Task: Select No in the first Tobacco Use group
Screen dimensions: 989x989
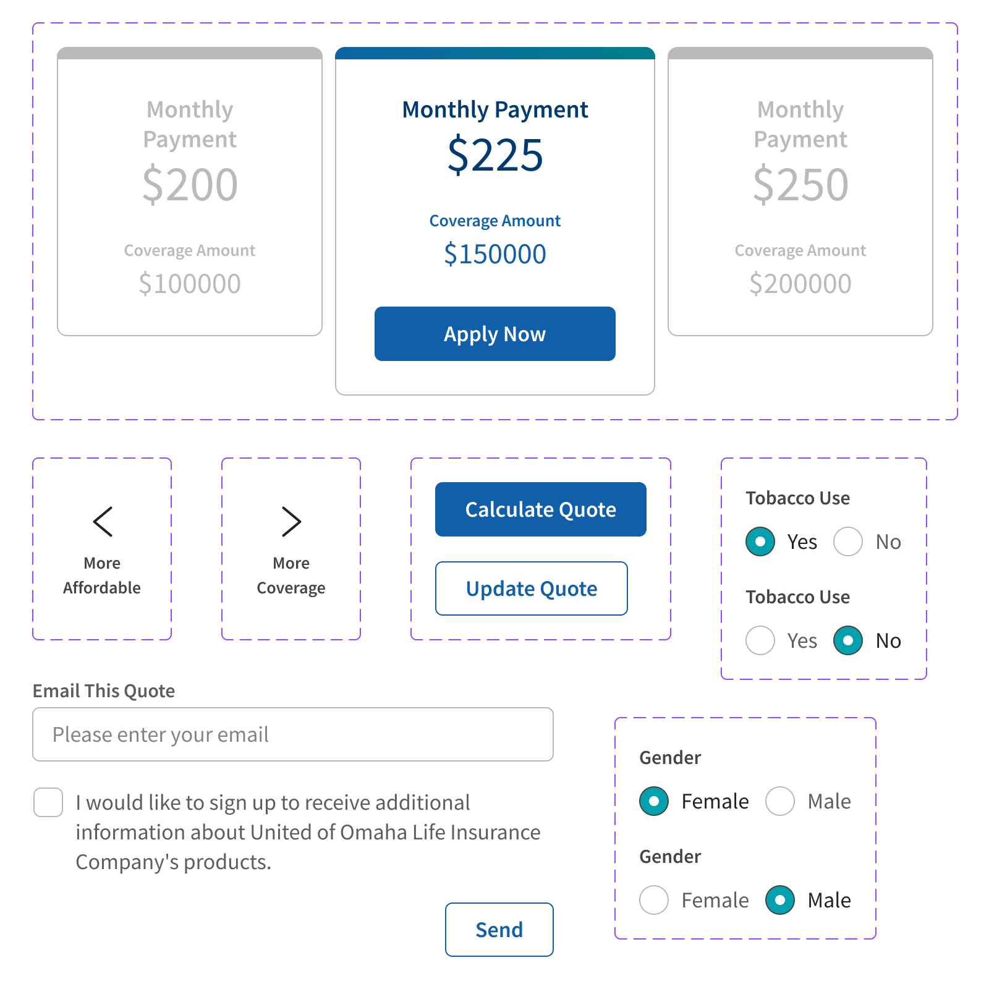Action: pos(848,541)
